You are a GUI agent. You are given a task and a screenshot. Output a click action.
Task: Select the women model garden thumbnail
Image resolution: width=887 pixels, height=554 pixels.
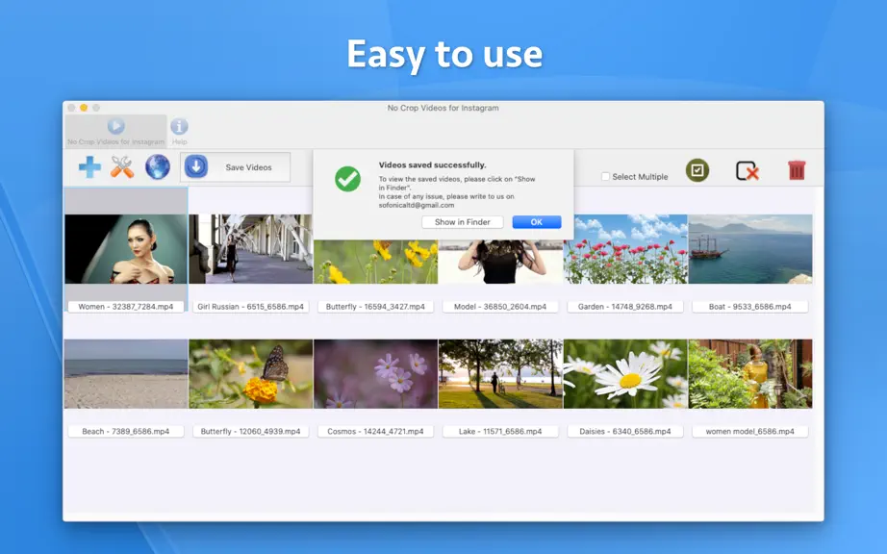(750, 374)
